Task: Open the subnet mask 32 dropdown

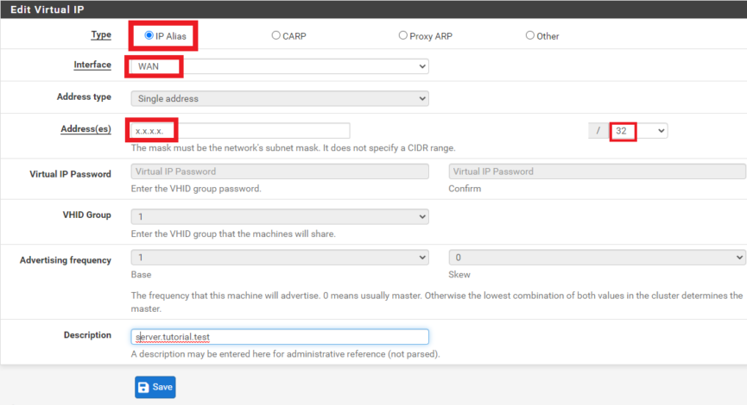Action: 639,131
